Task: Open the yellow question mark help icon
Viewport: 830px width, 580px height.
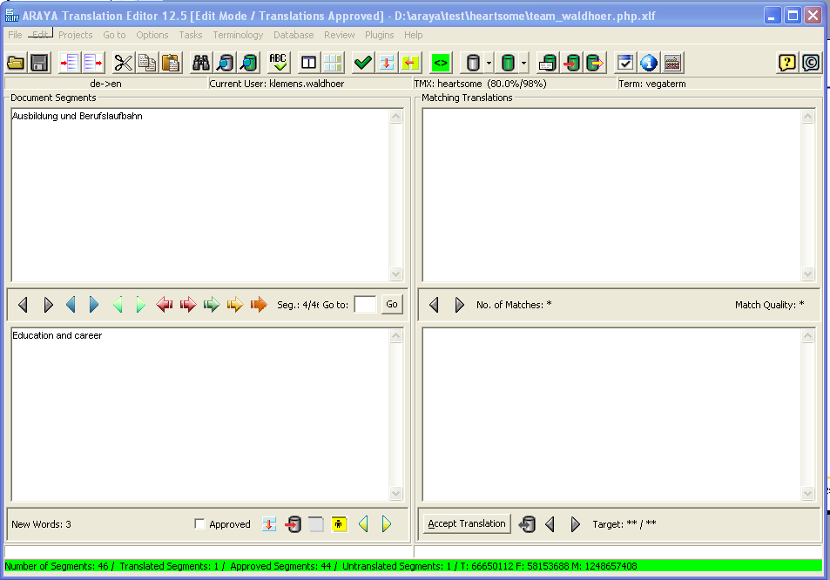Action: [x=787, y=63]
